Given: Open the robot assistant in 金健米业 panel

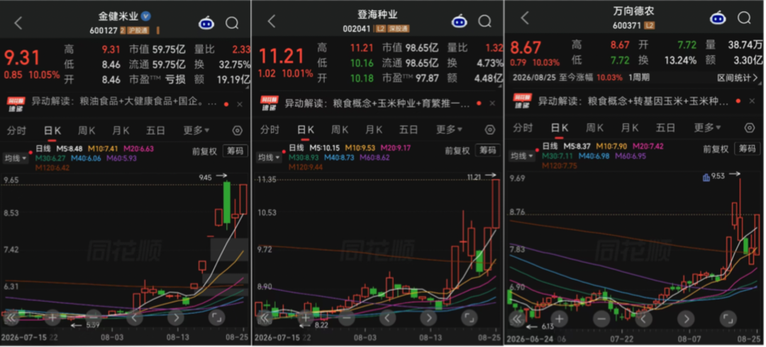Looking at the screenshot, I should coord(206,23).
